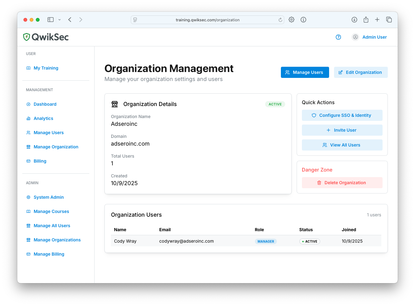Click the blue Manage Users button

[x=305, y=72]
